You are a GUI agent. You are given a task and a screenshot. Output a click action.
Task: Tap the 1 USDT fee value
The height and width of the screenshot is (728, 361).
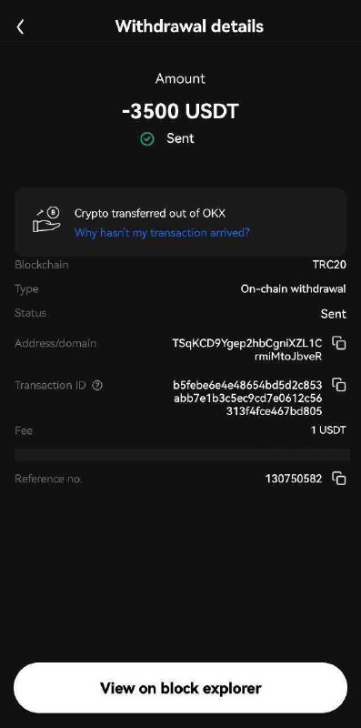tap(328, 430)
